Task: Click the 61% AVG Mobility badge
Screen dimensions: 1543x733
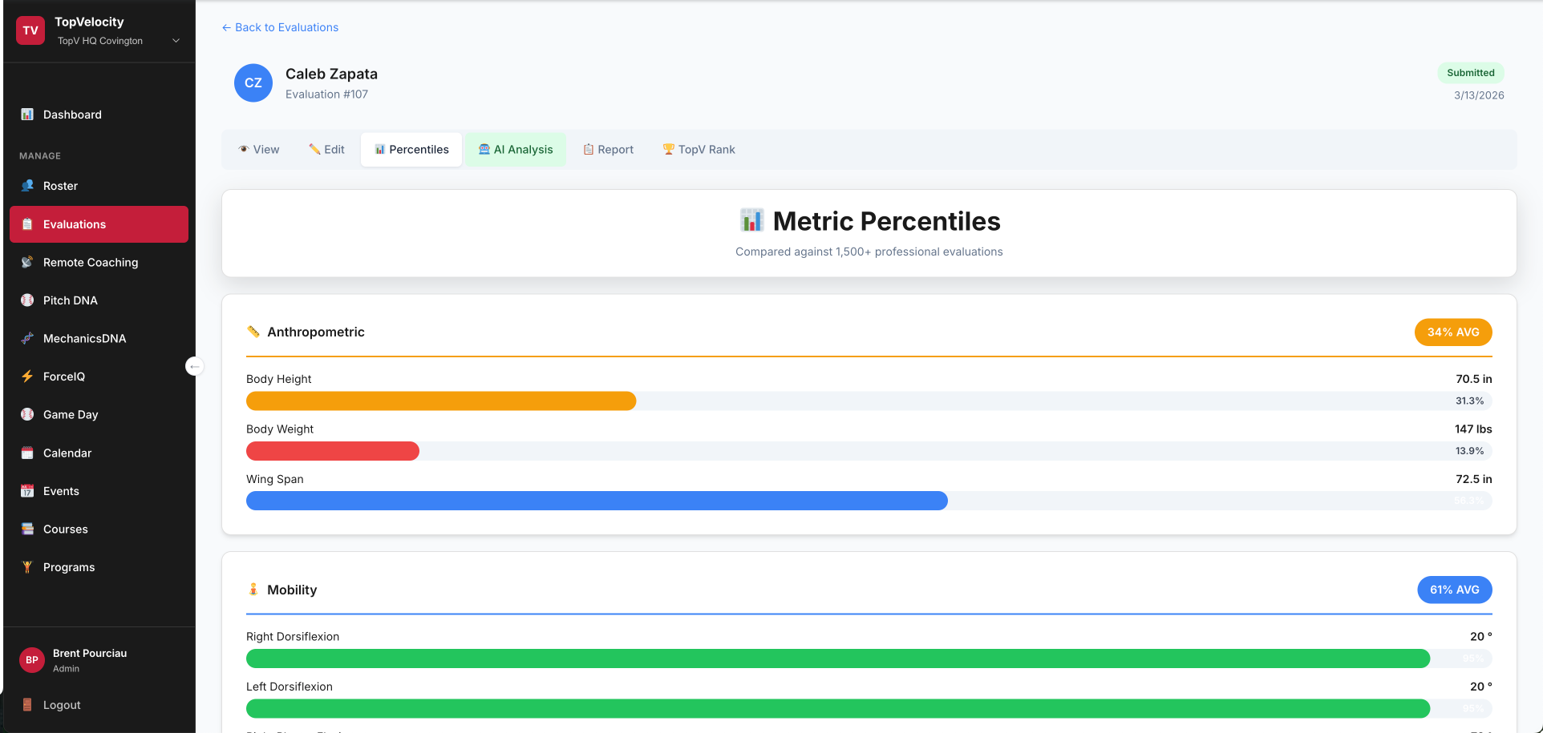Action: coord(1454,590)
